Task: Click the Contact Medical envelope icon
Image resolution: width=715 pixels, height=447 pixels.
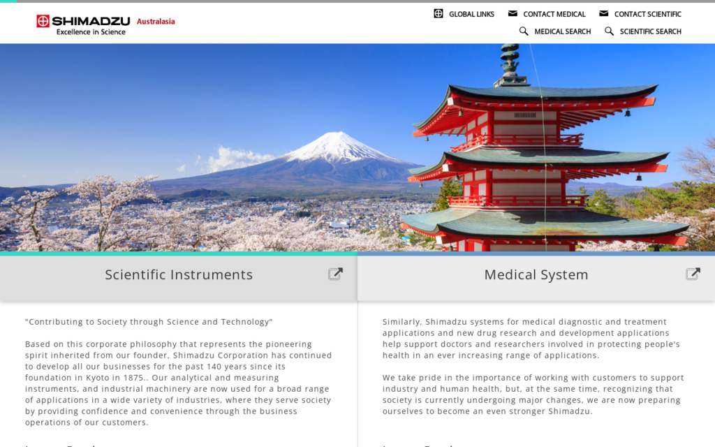Action: coord(513,13)
